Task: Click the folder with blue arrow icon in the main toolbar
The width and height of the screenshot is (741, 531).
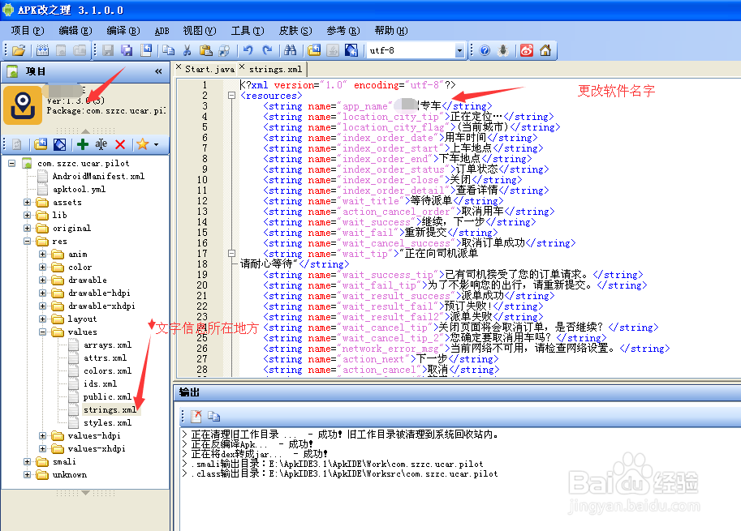Action: click(314, 50)
